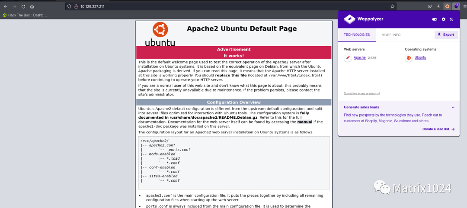The height and width of the screenshot is (208, 467).
Task: Click the 'Web servers' category label
Action: pyautogui.click(x=354, y=49)
